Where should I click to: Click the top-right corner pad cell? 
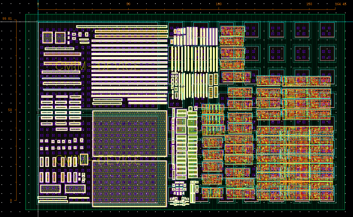[327, 30]
